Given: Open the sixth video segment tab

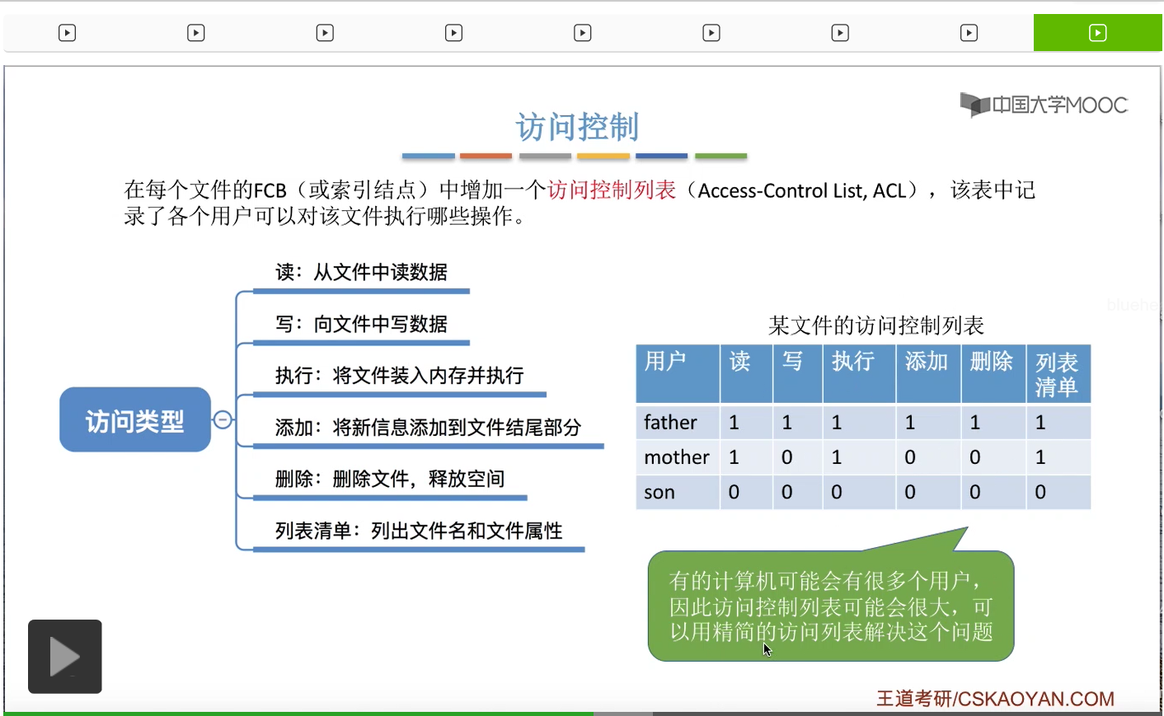Looking at the screenshot, I should point(711,33).
